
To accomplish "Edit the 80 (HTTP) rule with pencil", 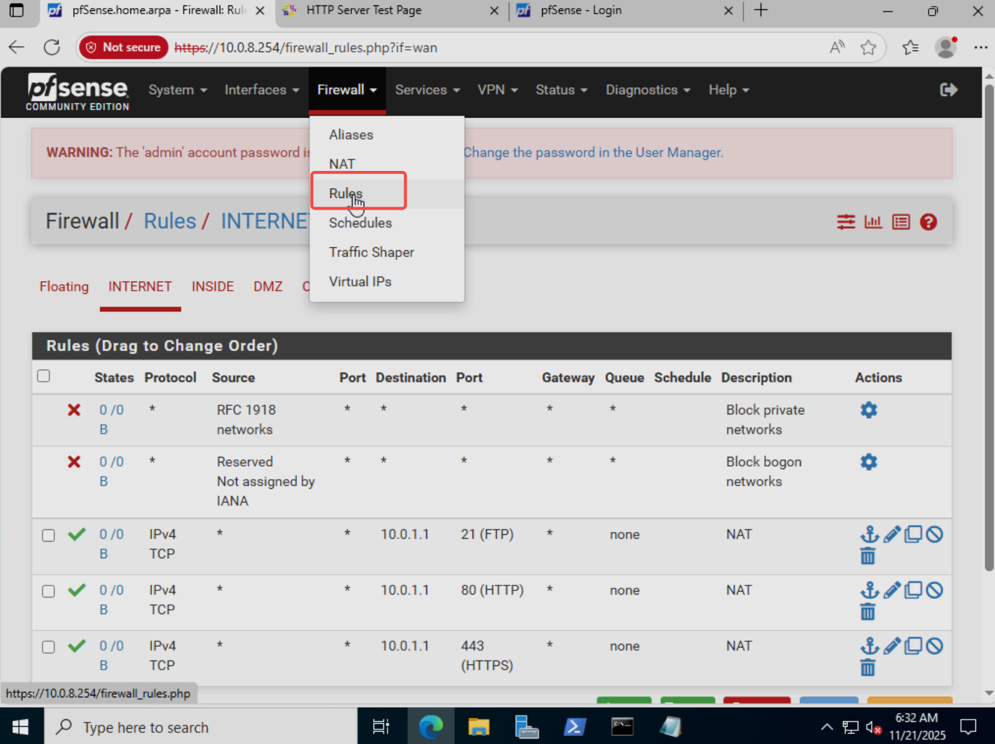I will tap(892, 590).
